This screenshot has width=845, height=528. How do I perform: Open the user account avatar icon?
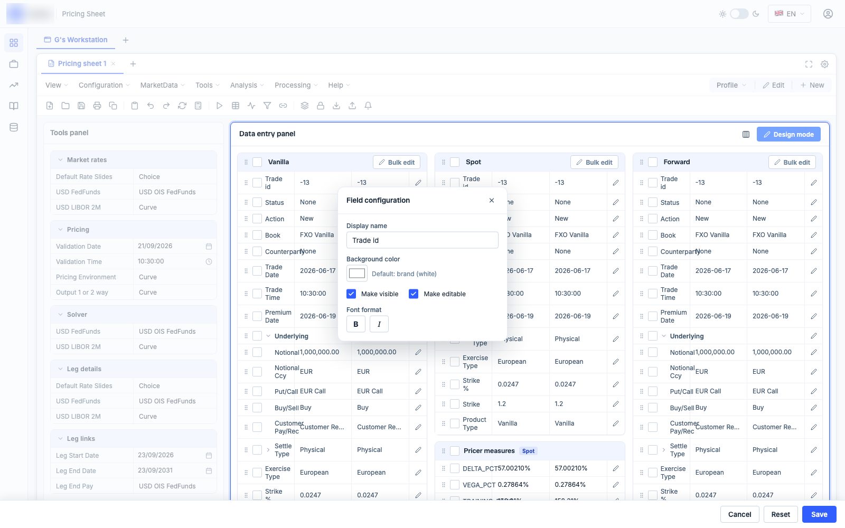coord(828,14)
